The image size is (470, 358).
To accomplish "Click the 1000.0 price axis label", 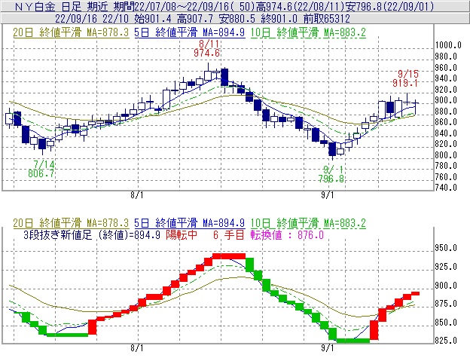I will pos(448,45).
